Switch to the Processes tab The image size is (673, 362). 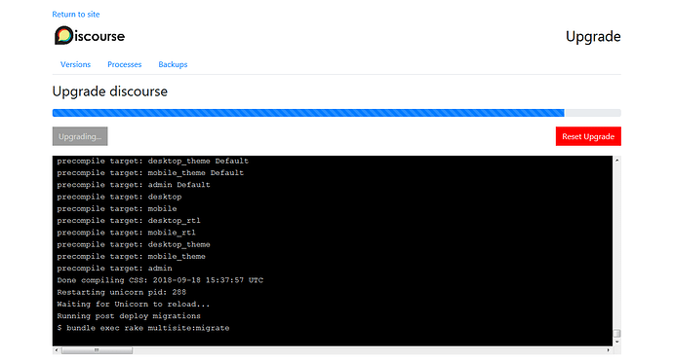click(125, 64)
